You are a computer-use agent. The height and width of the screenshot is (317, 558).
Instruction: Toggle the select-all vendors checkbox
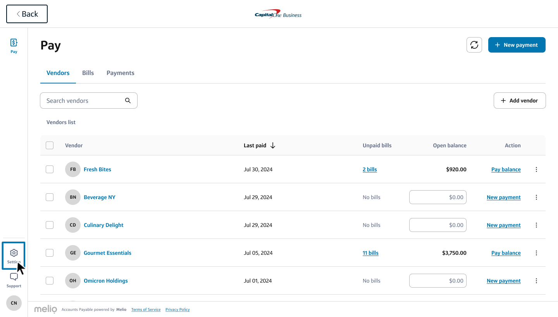click(50, 145)
